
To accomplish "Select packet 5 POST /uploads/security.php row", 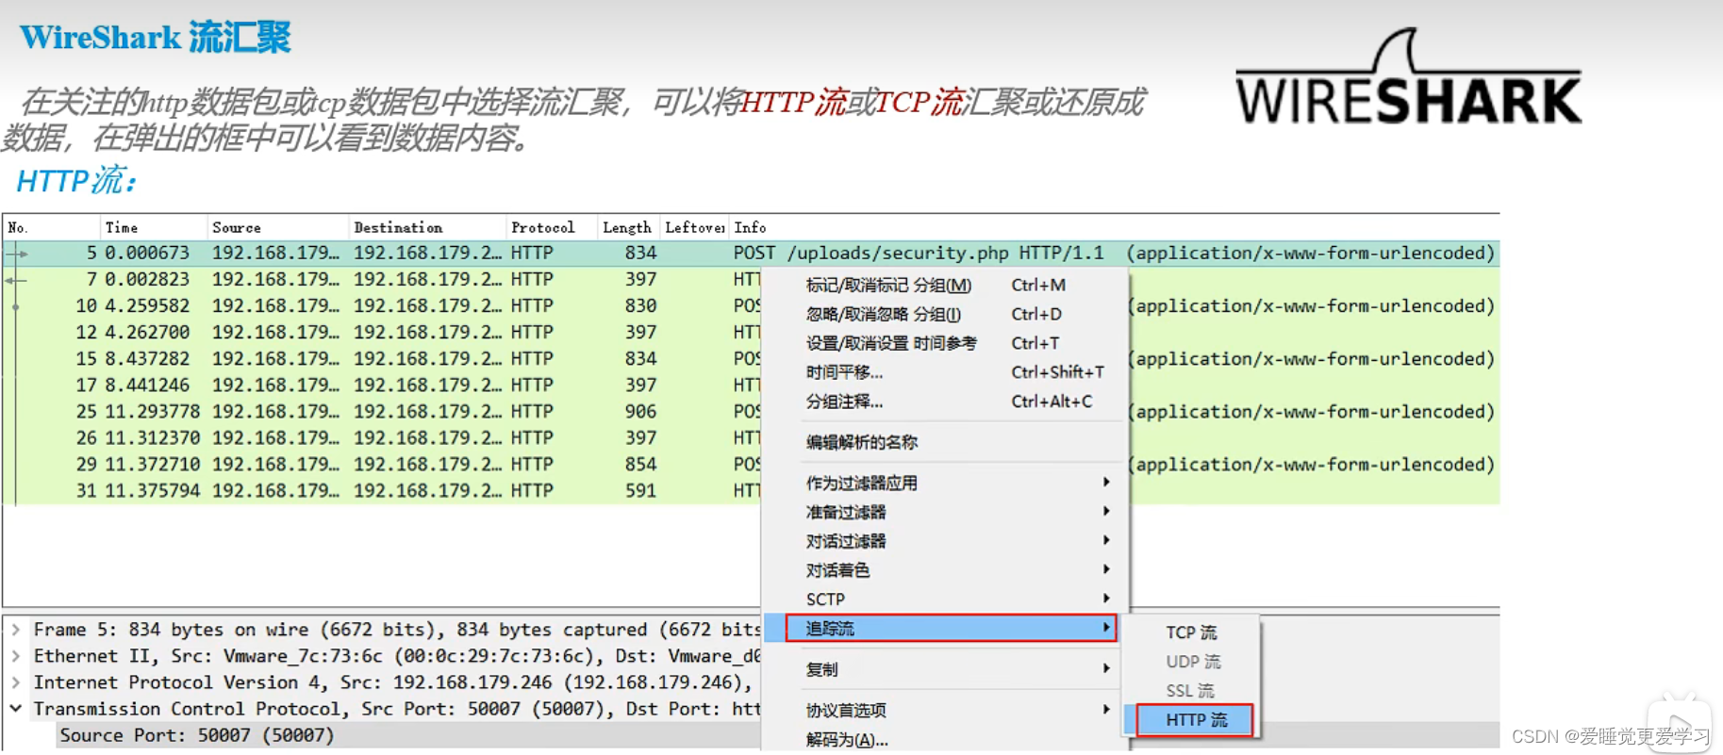I will tap(751, 253).
